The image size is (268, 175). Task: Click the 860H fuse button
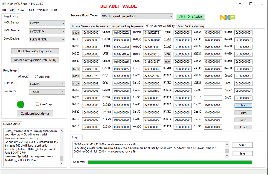tap(76, 76)
